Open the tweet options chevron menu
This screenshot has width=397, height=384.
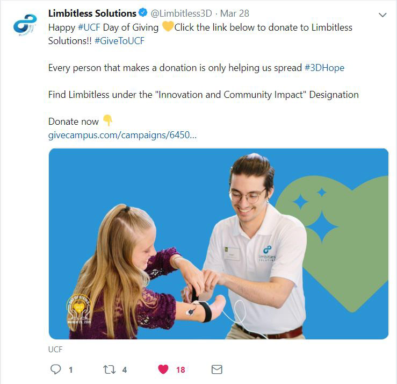tap(382, 15)
